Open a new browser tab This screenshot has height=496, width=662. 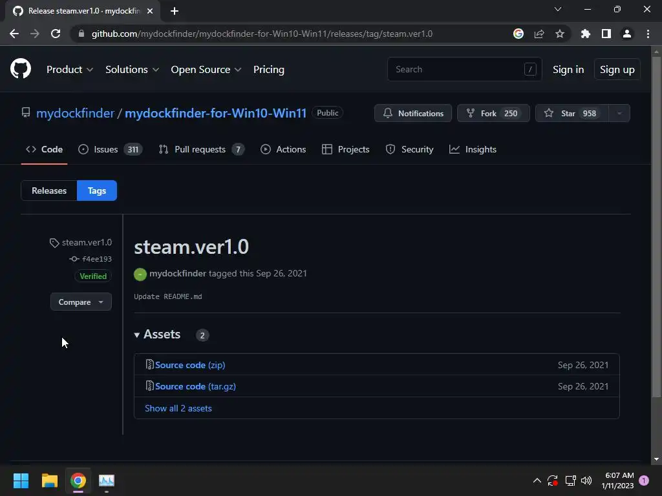pyautogui.click(x=175, y=11)
